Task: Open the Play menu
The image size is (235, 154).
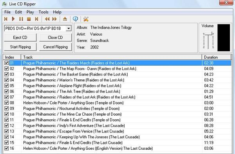Action: [x=30, y=12]
